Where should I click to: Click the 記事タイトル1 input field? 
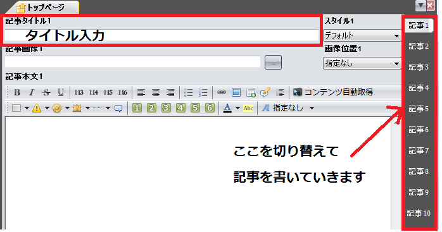[x=161, y=35]
